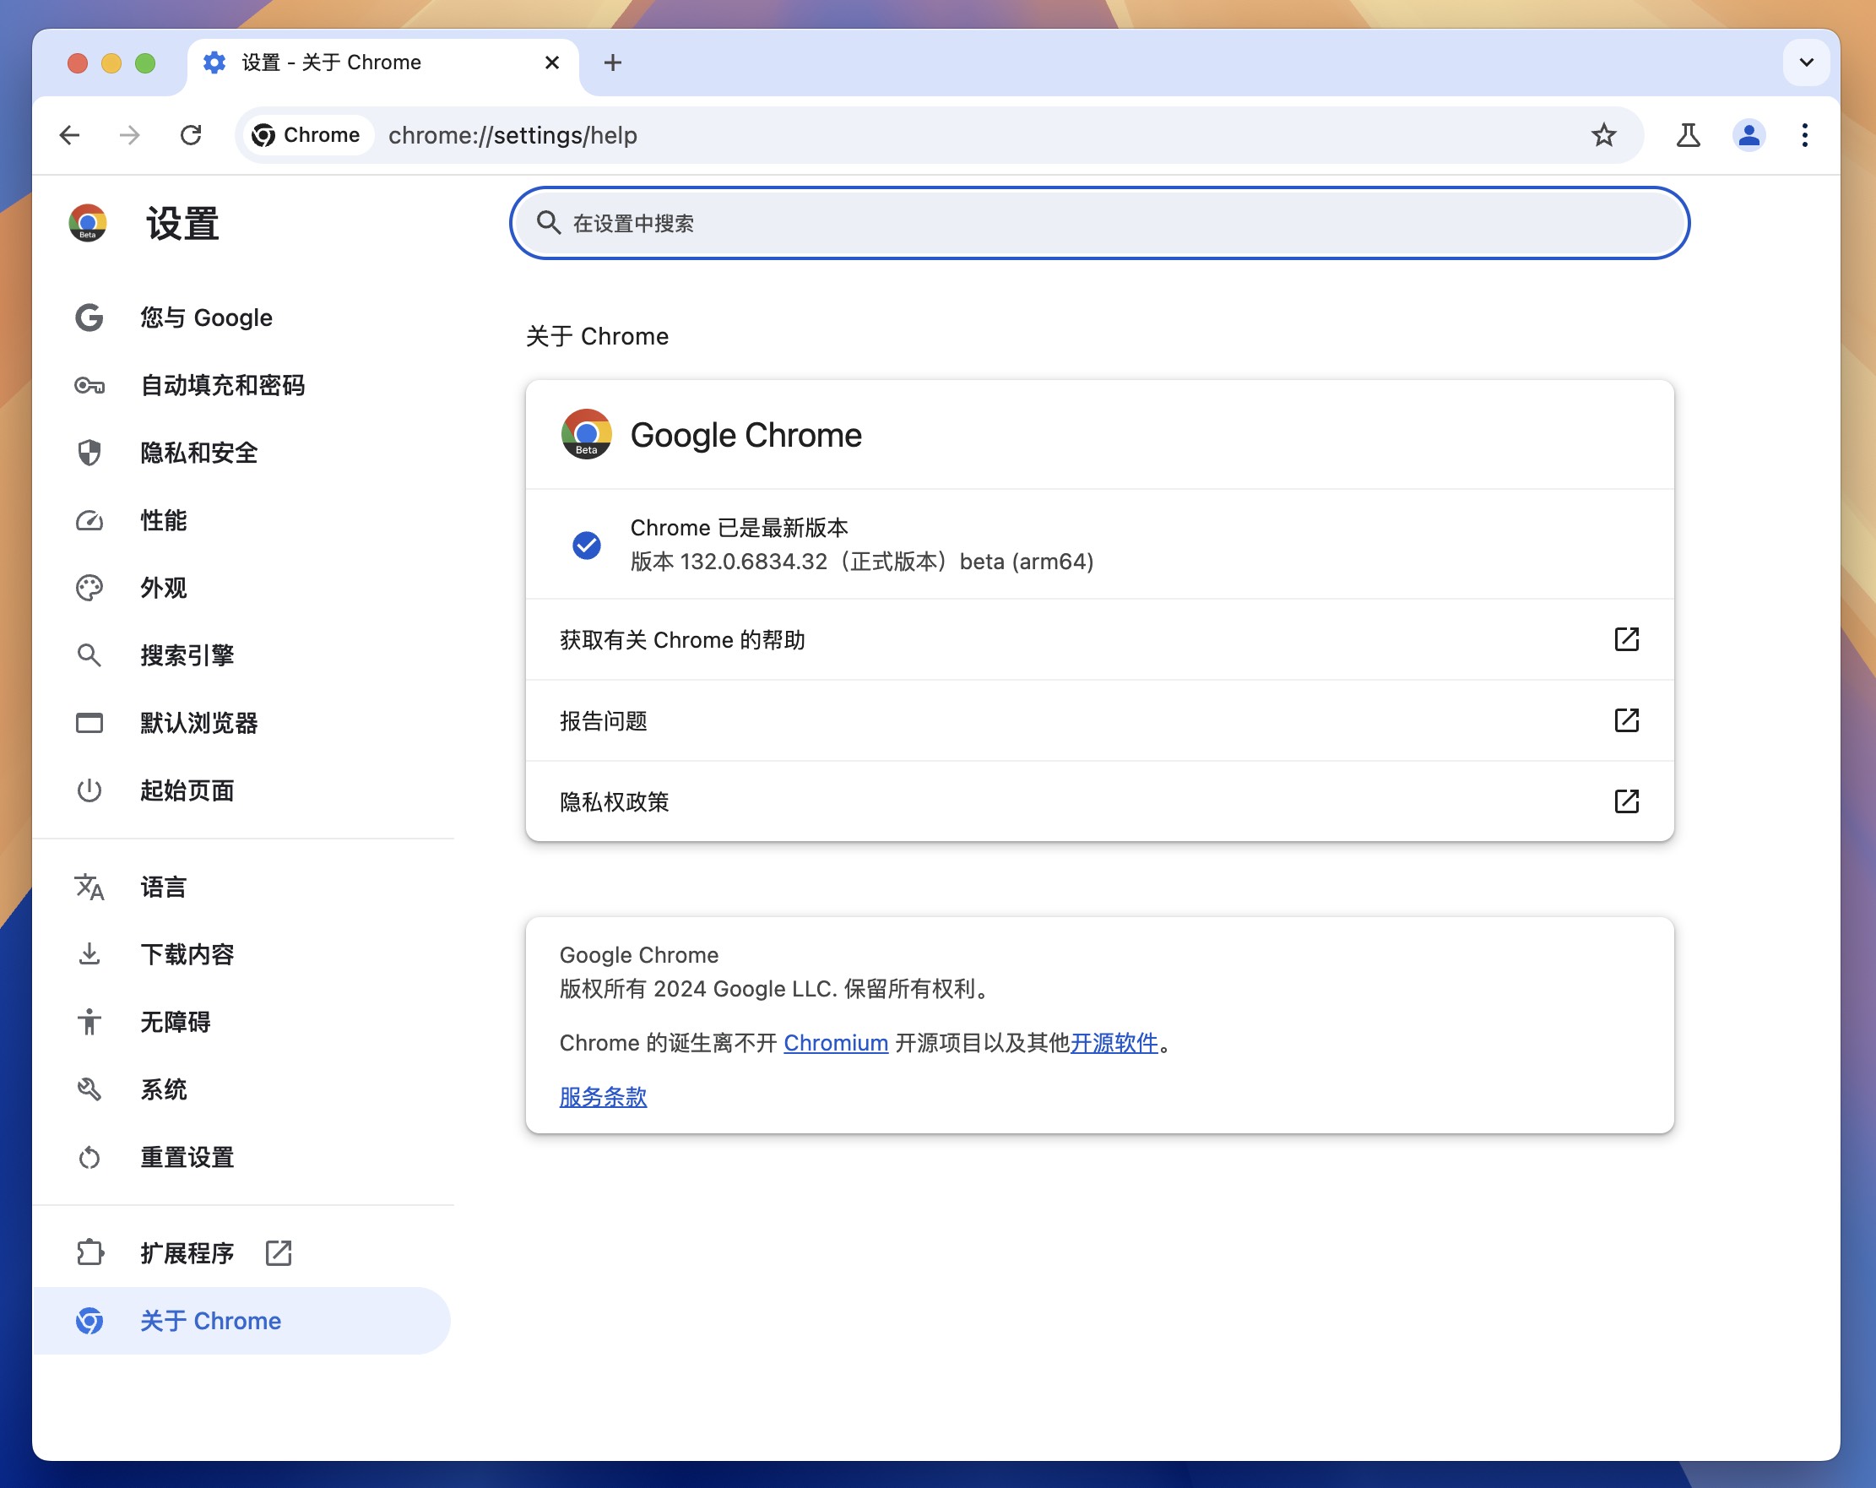This screenshot has height=1488, width=1876.
Task: Click the browser window icon beside 默认浏览器
Action: [89, 722]
